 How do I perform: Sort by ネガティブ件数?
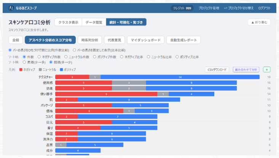39,57
